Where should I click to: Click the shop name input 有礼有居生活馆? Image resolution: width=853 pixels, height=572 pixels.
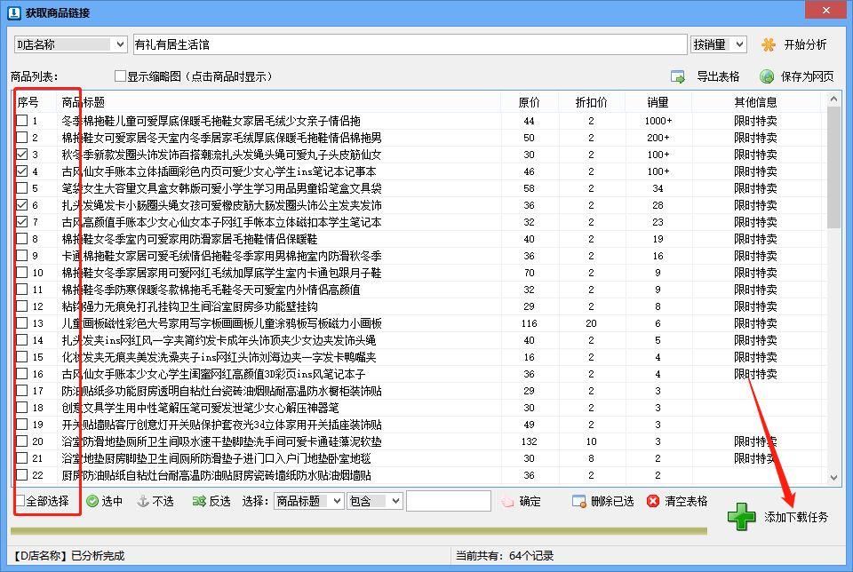[x=411, y=44]
